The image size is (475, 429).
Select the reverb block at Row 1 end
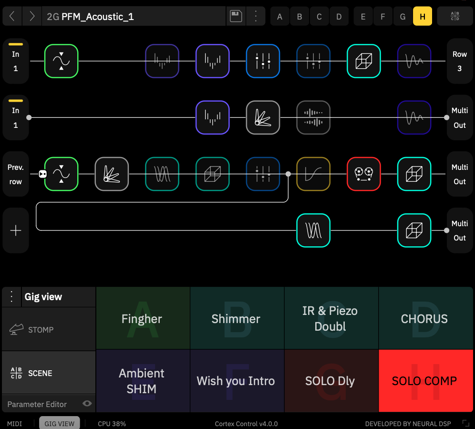click(414, 62)
